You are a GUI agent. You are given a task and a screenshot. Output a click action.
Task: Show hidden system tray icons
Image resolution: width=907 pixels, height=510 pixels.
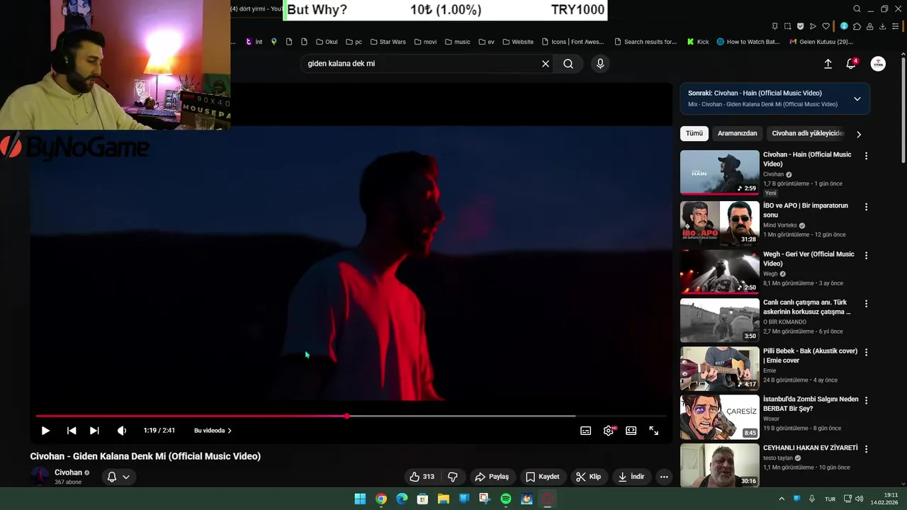782,499
